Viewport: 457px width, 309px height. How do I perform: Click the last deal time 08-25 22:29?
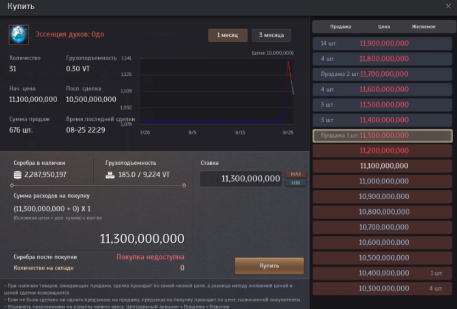[x=86, y=130]
